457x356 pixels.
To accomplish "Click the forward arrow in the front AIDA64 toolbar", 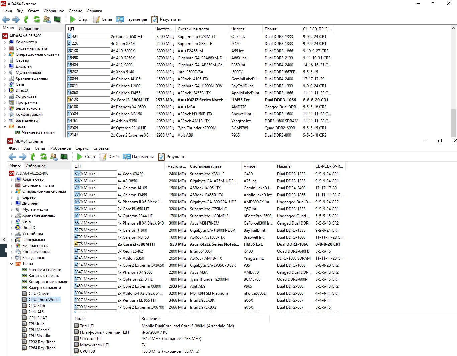I will 22,157.
